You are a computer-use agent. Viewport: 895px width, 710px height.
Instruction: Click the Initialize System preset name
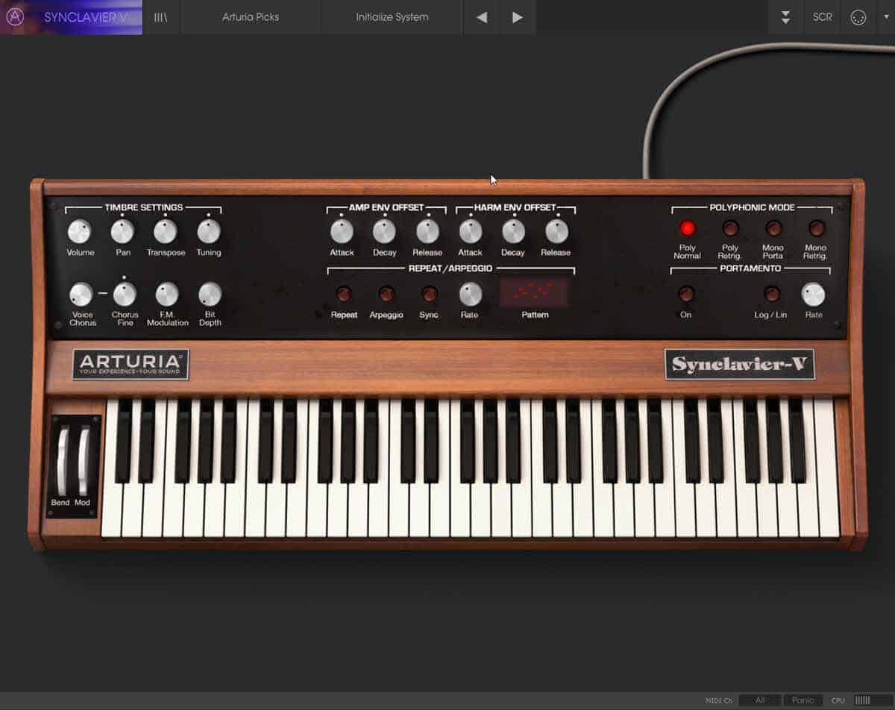pos(392,17)
